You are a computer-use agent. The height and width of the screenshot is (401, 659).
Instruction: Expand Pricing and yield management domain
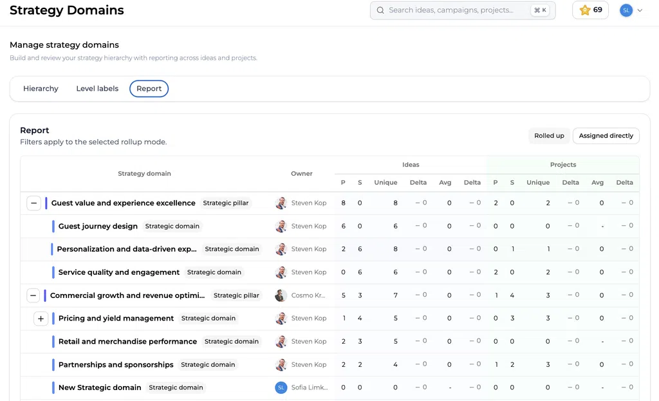tap(41, 319)
